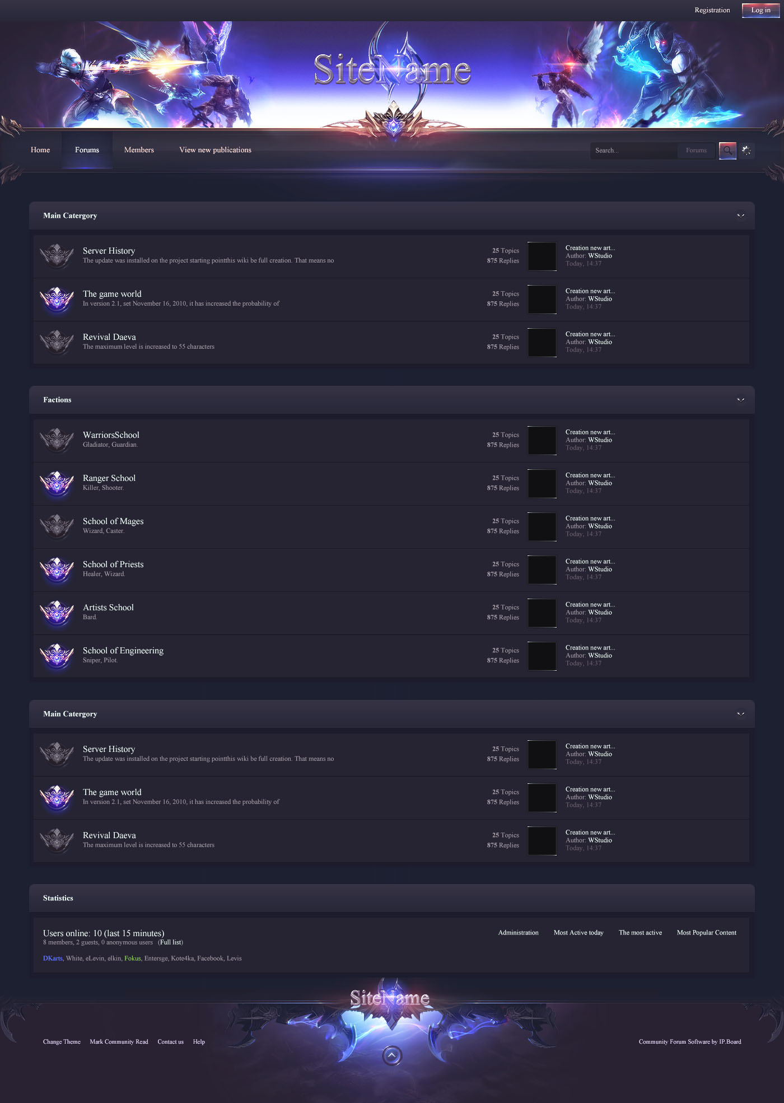Click the header SiteName logo
Image resolution: width=784 pixels, height=1103 pixels.
pos(392,69)
